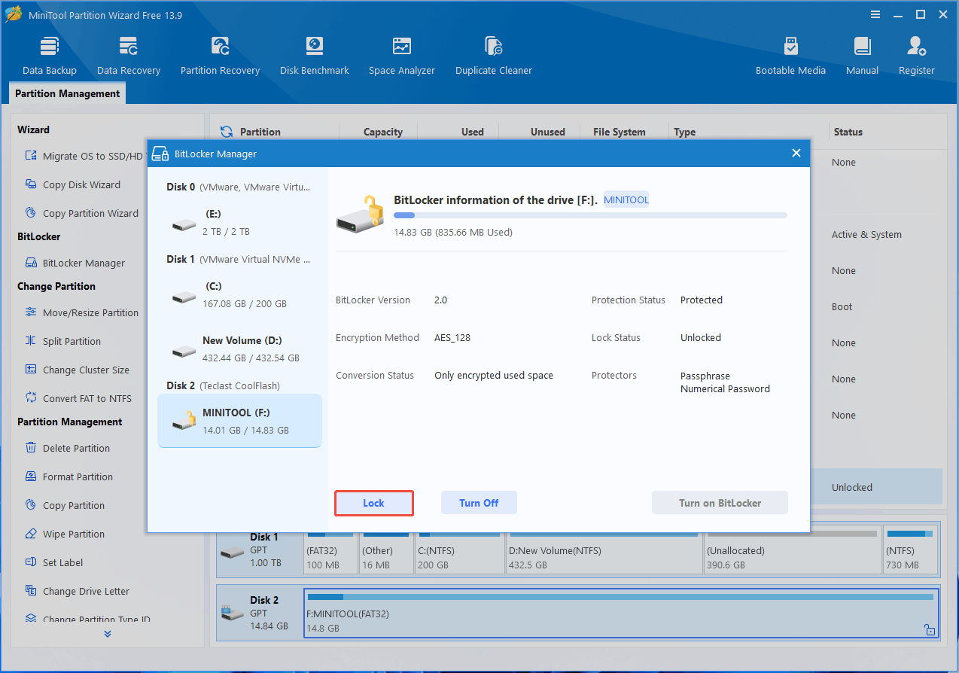
Task: Click the 'Unlocked' status in highlighted row
Action: 852,487
